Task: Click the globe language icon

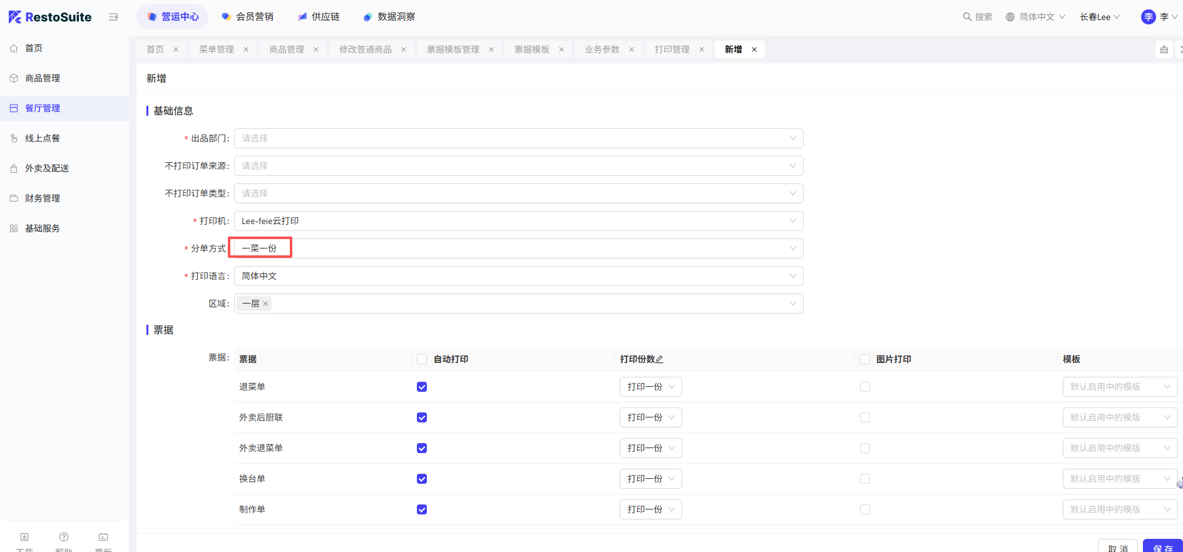Action: pos(1010,17)
